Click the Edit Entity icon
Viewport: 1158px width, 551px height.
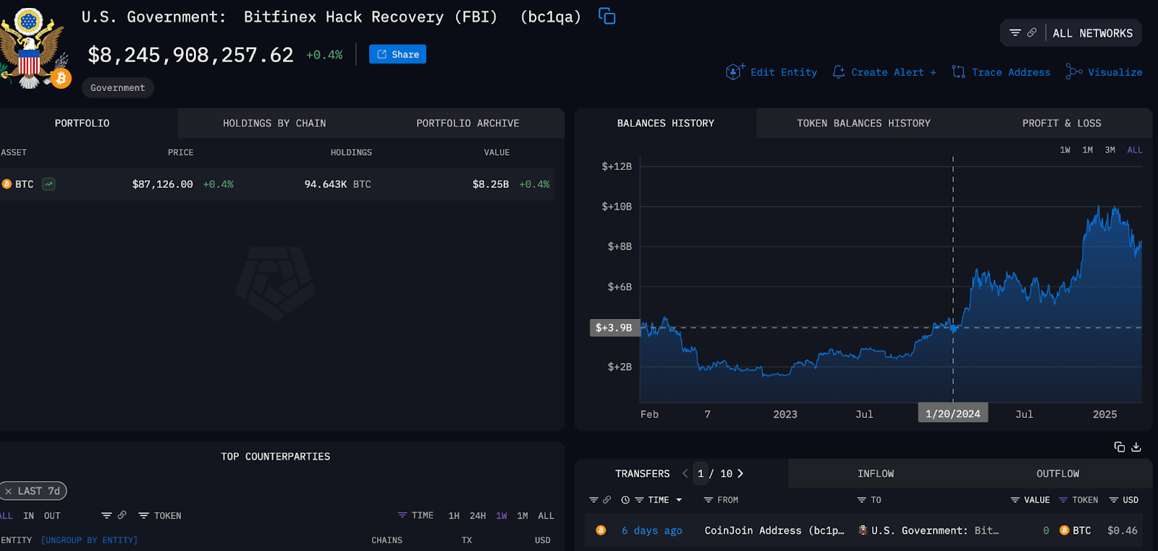coord(735,72)
